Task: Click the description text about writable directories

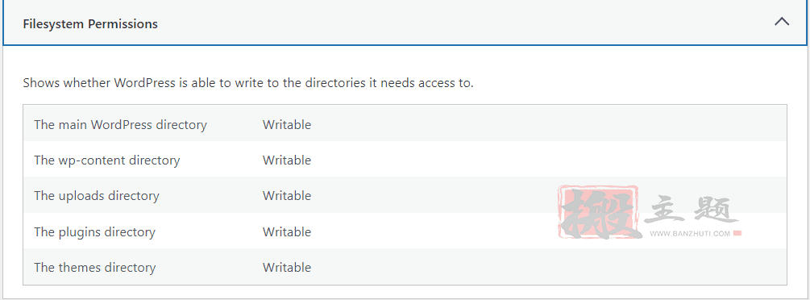Action: coord(248,83)
